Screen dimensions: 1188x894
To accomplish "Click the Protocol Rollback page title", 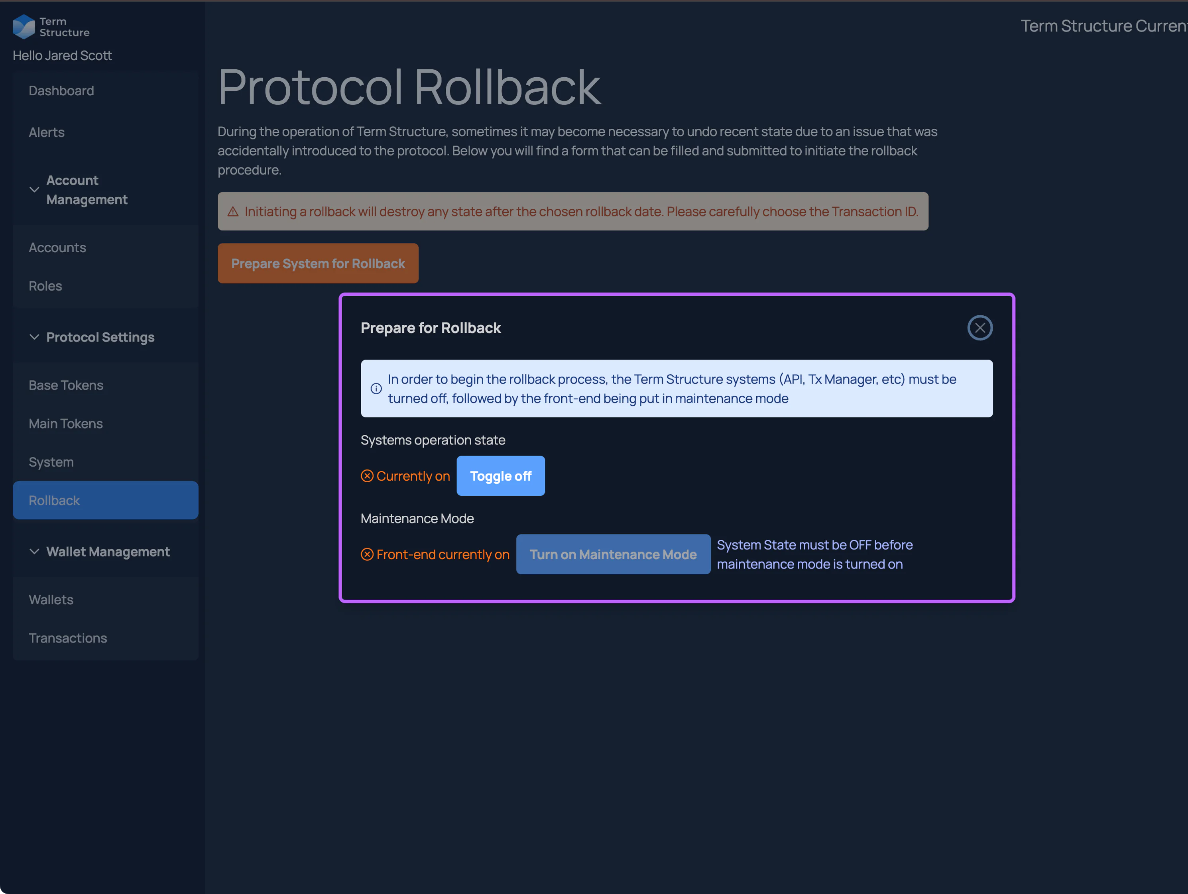I will point(409,87).
